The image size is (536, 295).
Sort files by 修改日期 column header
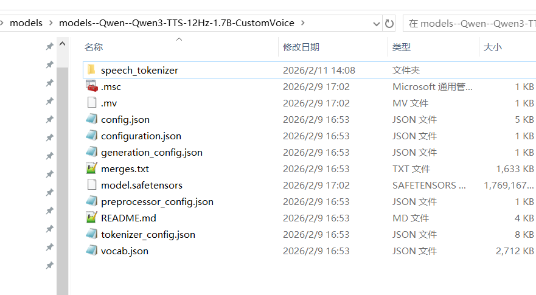(301, 47)
